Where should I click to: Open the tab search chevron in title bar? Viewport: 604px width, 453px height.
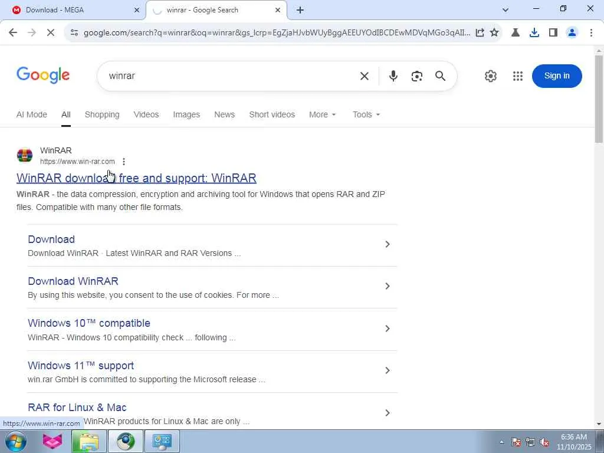(505, 10)
